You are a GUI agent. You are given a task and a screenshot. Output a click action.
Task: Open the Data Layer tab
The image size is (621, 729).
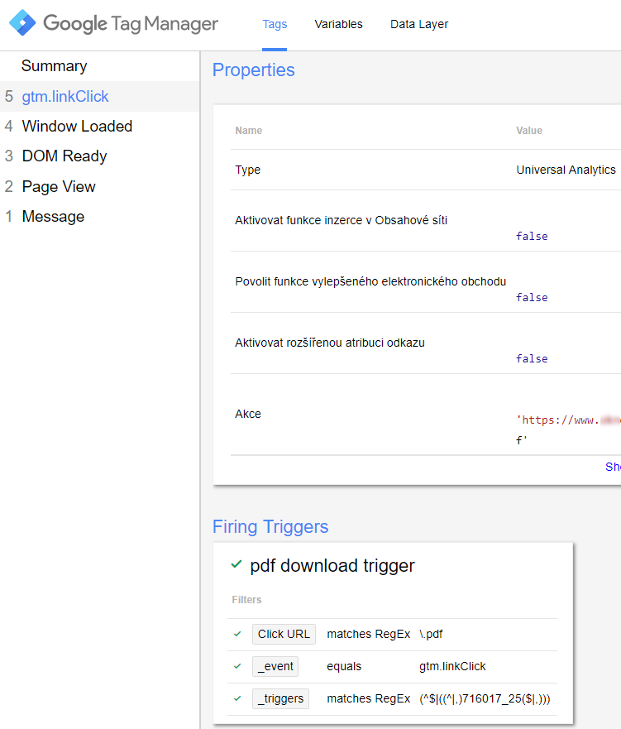[419, 24]
